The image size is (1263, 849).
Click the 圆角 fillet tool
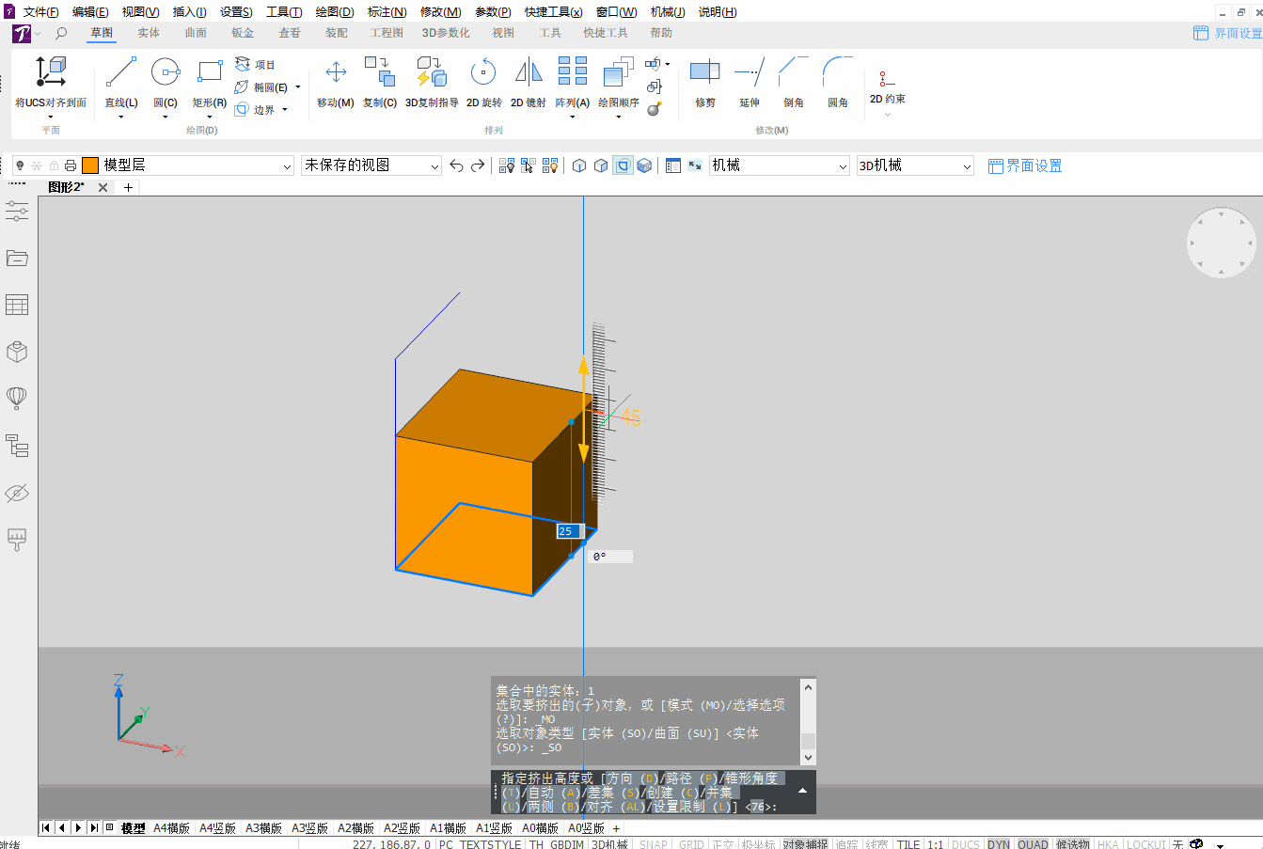pos(838,81)
